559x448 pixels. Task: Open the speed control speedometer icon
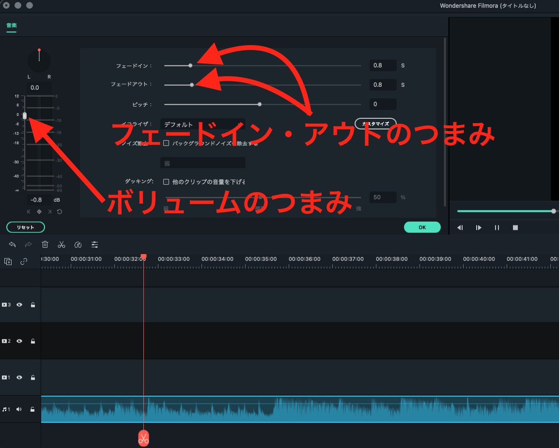tap(78, 244)
